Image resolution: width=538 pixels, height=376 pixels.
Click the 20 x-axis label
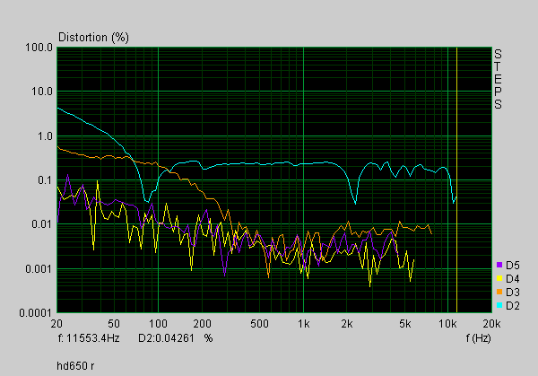pyautogui.click(x=56, y=323)
